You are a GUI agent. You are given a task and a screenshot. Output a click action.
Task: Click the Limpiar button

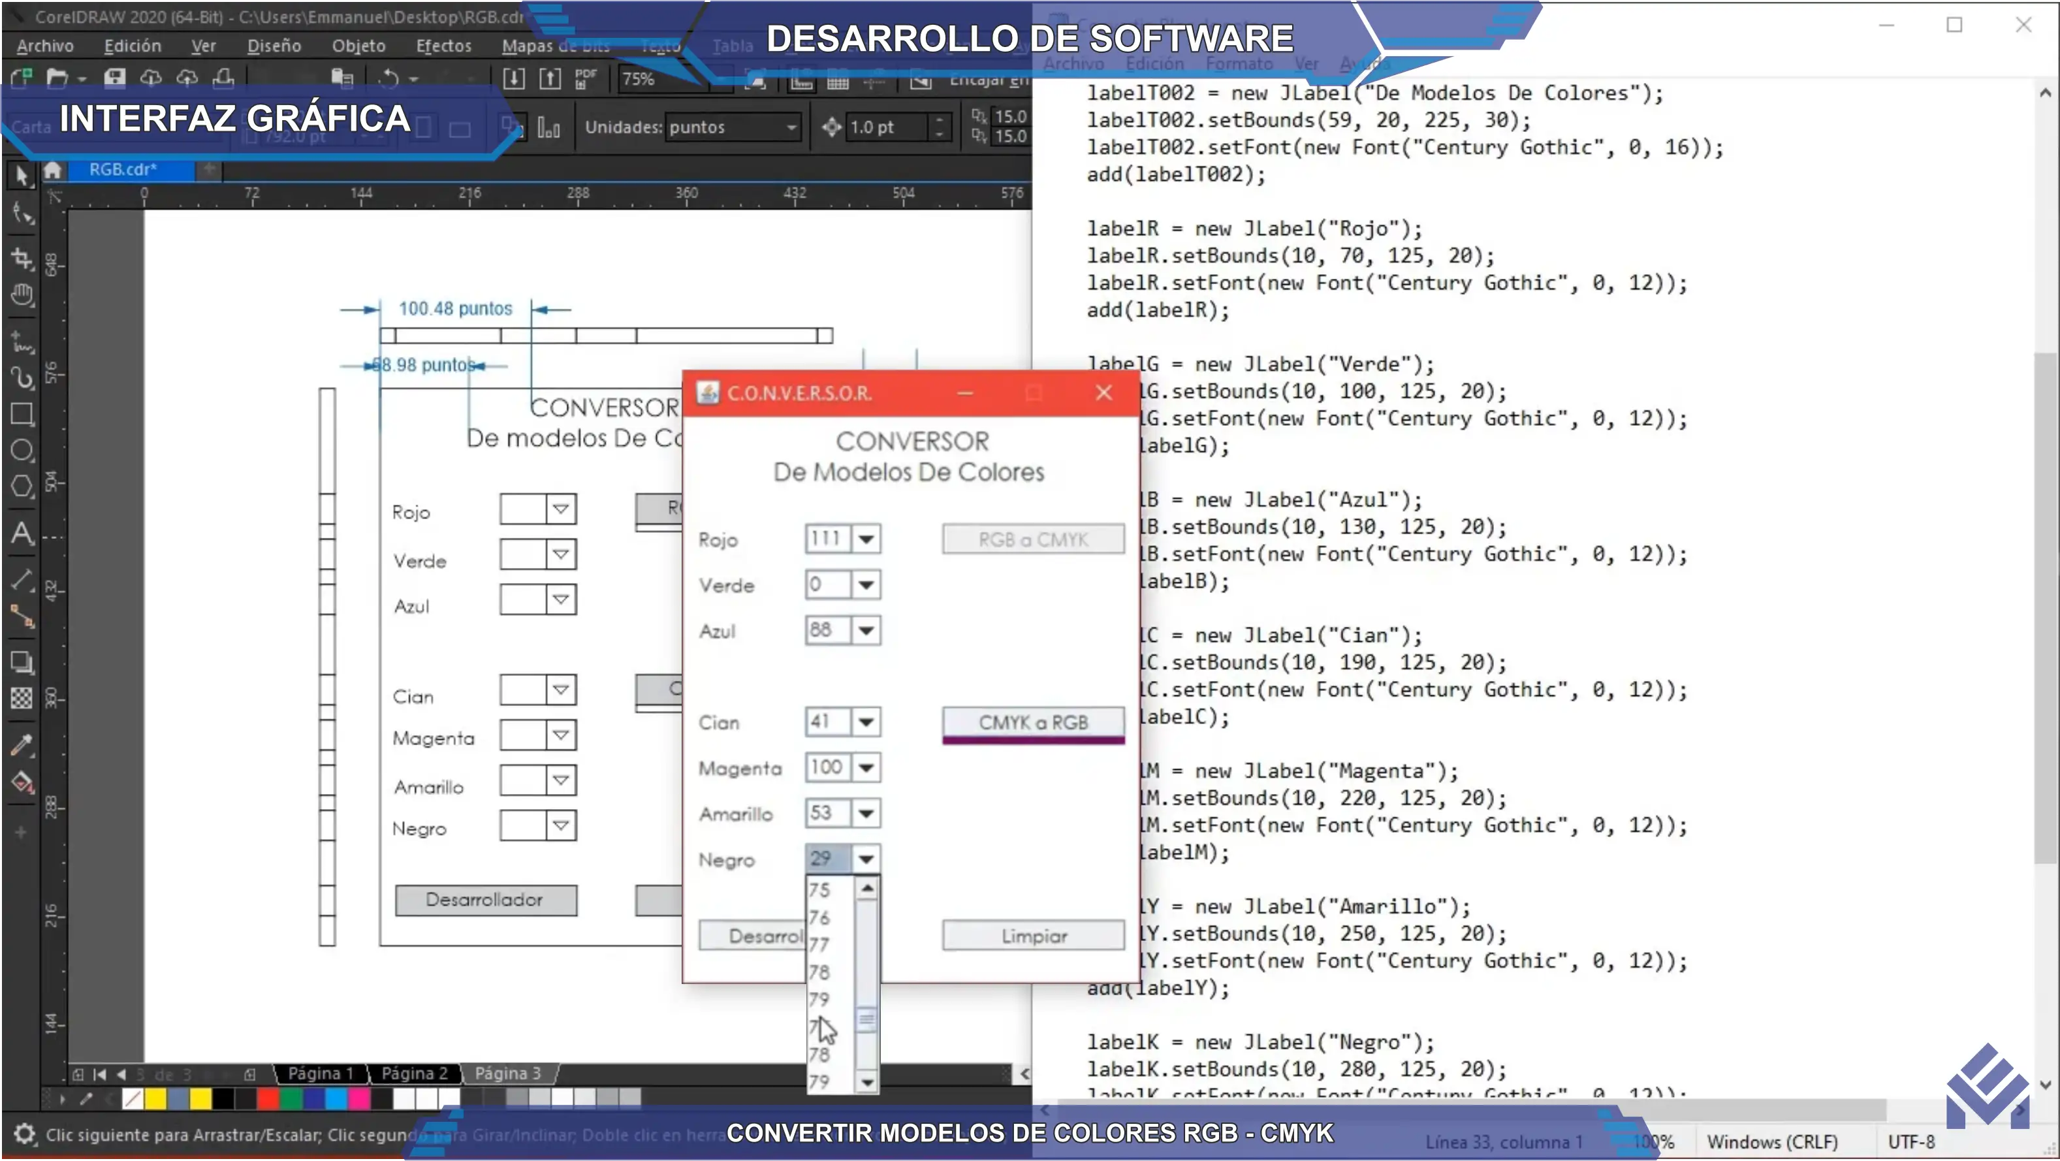tap(1033, 936)
